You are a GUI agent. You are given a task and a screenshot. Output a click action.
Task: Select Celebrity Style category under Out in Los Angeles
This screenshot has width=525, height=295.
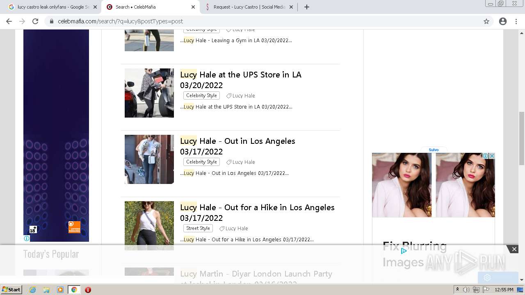201,162
